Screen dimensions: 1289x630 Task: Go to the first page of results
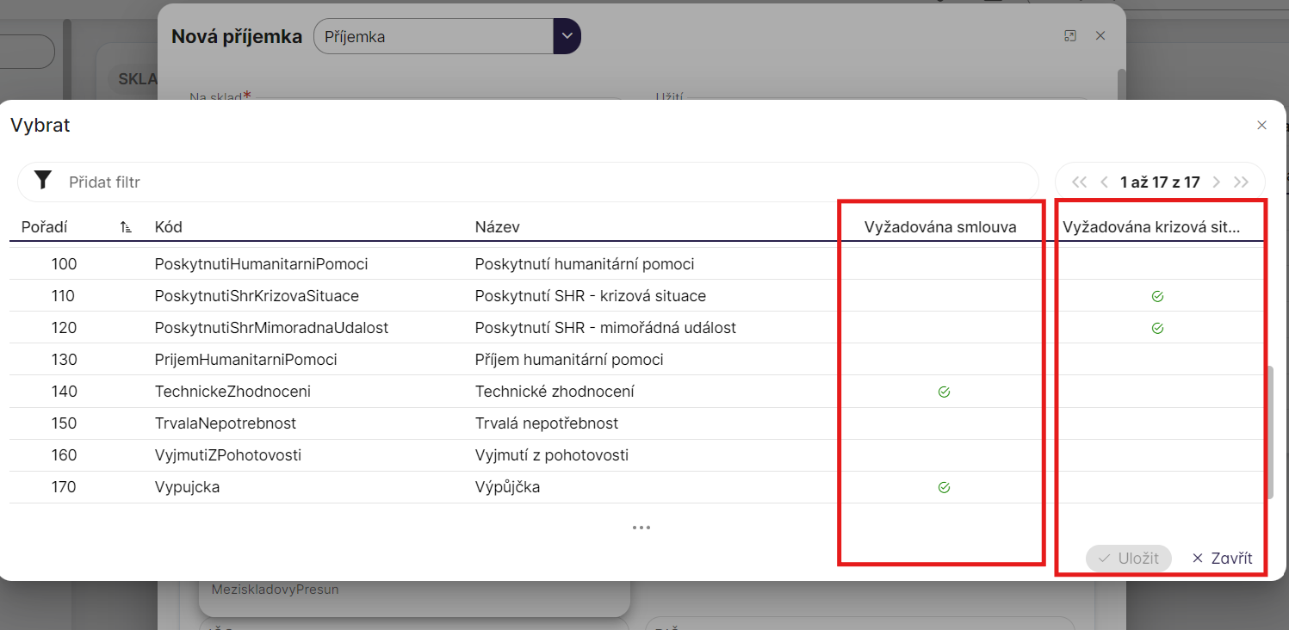1079,182
